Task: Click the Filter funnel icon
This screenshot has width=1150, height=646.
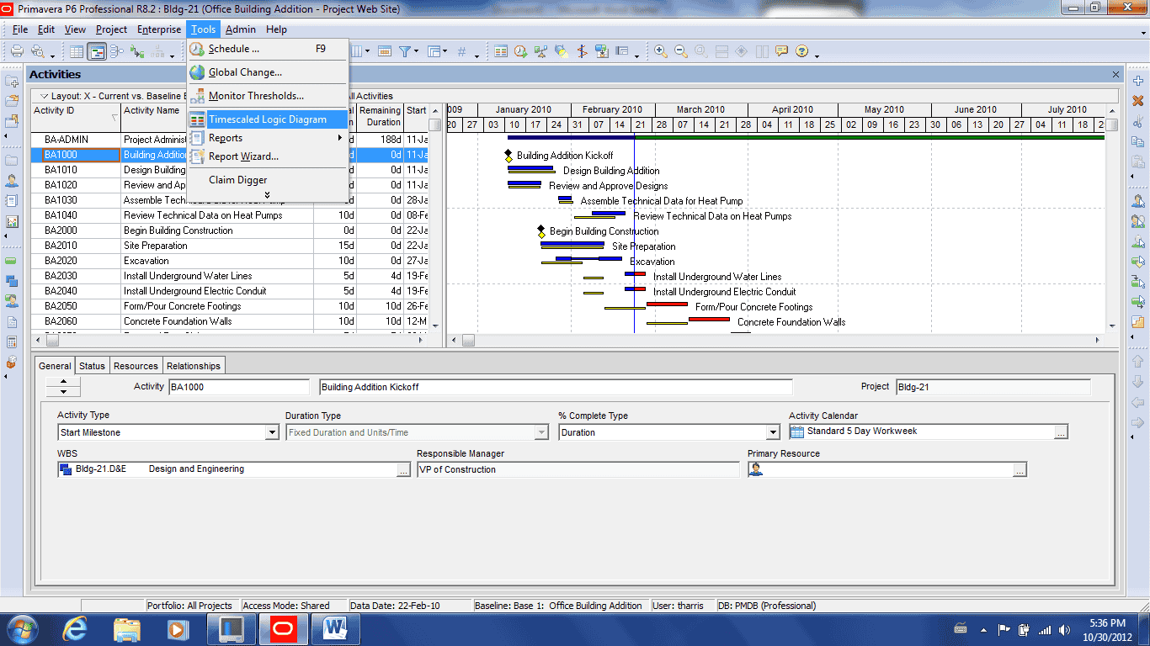Action: [406, 51]
